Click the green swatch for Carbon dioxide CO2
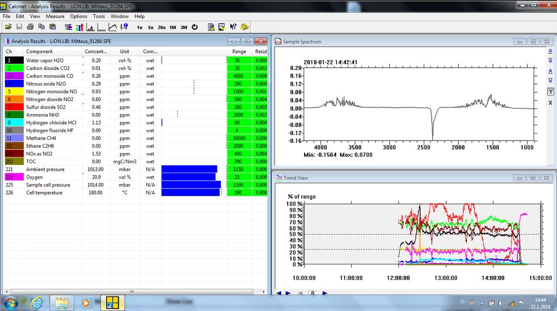 pos(14,68)
